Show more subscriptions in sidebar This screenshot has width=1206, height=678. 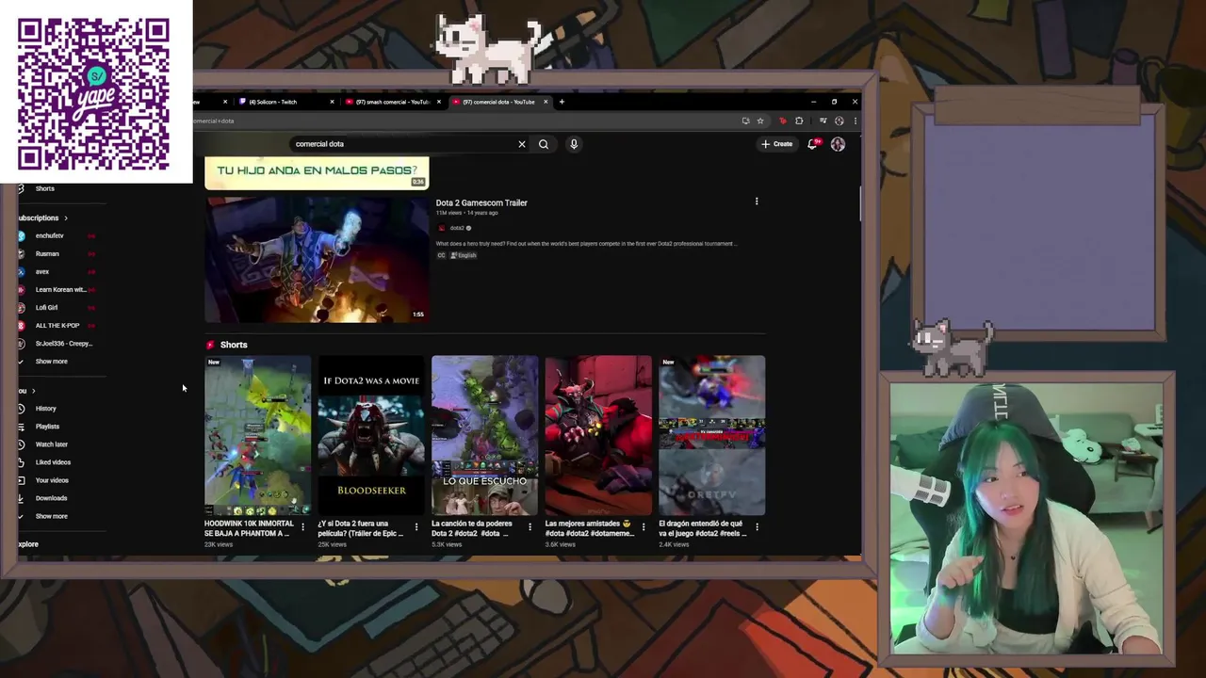coord(51,361)
